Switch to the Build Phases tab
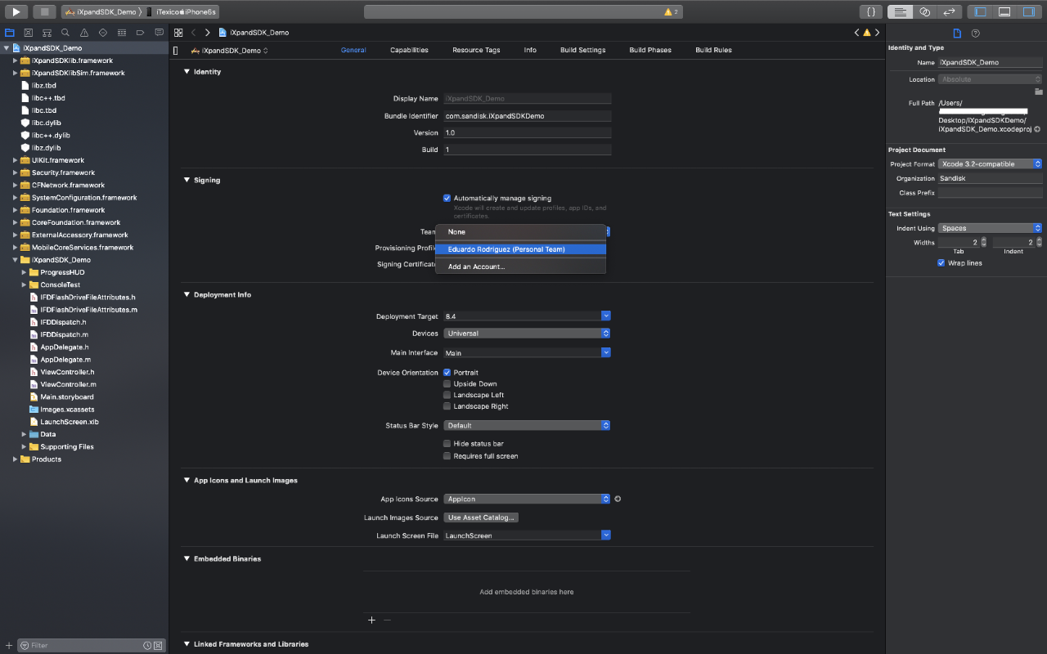 coord(650,50)
